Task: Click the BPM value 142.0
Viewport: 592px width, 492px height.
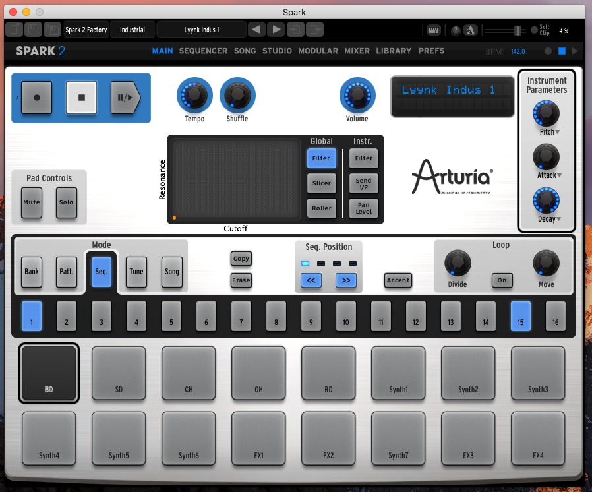Action: pyautogui.click(x=518, y=51)
